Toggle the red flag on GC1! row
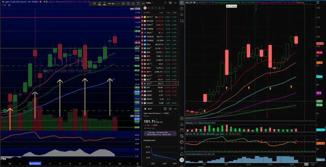Image resolution: width=326 pixels, height=167 pixels. [x=142, y=76]
